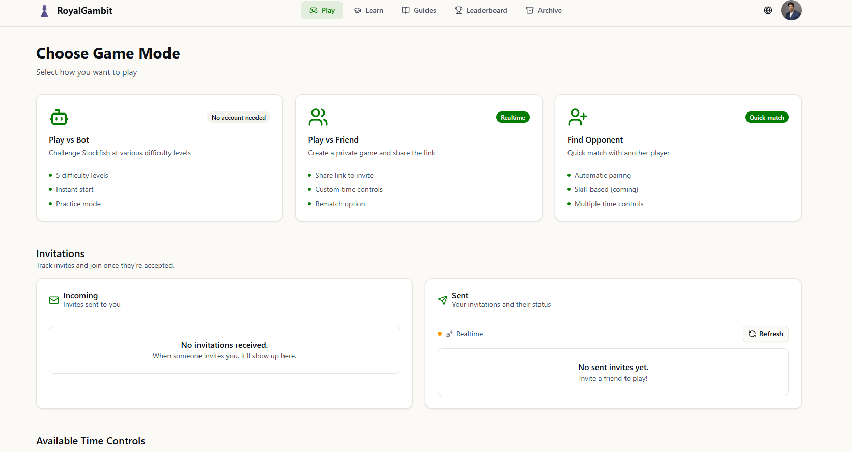The image size is (852, 452).
Task: Click the 'Invites sent to you' subtitle
Action: pos(92,304)
